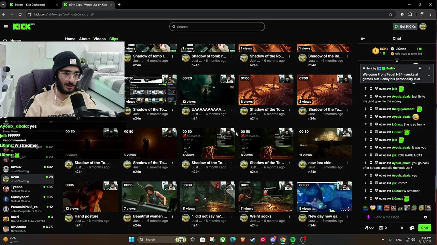Focus the Kick search field

click(217, 27)
